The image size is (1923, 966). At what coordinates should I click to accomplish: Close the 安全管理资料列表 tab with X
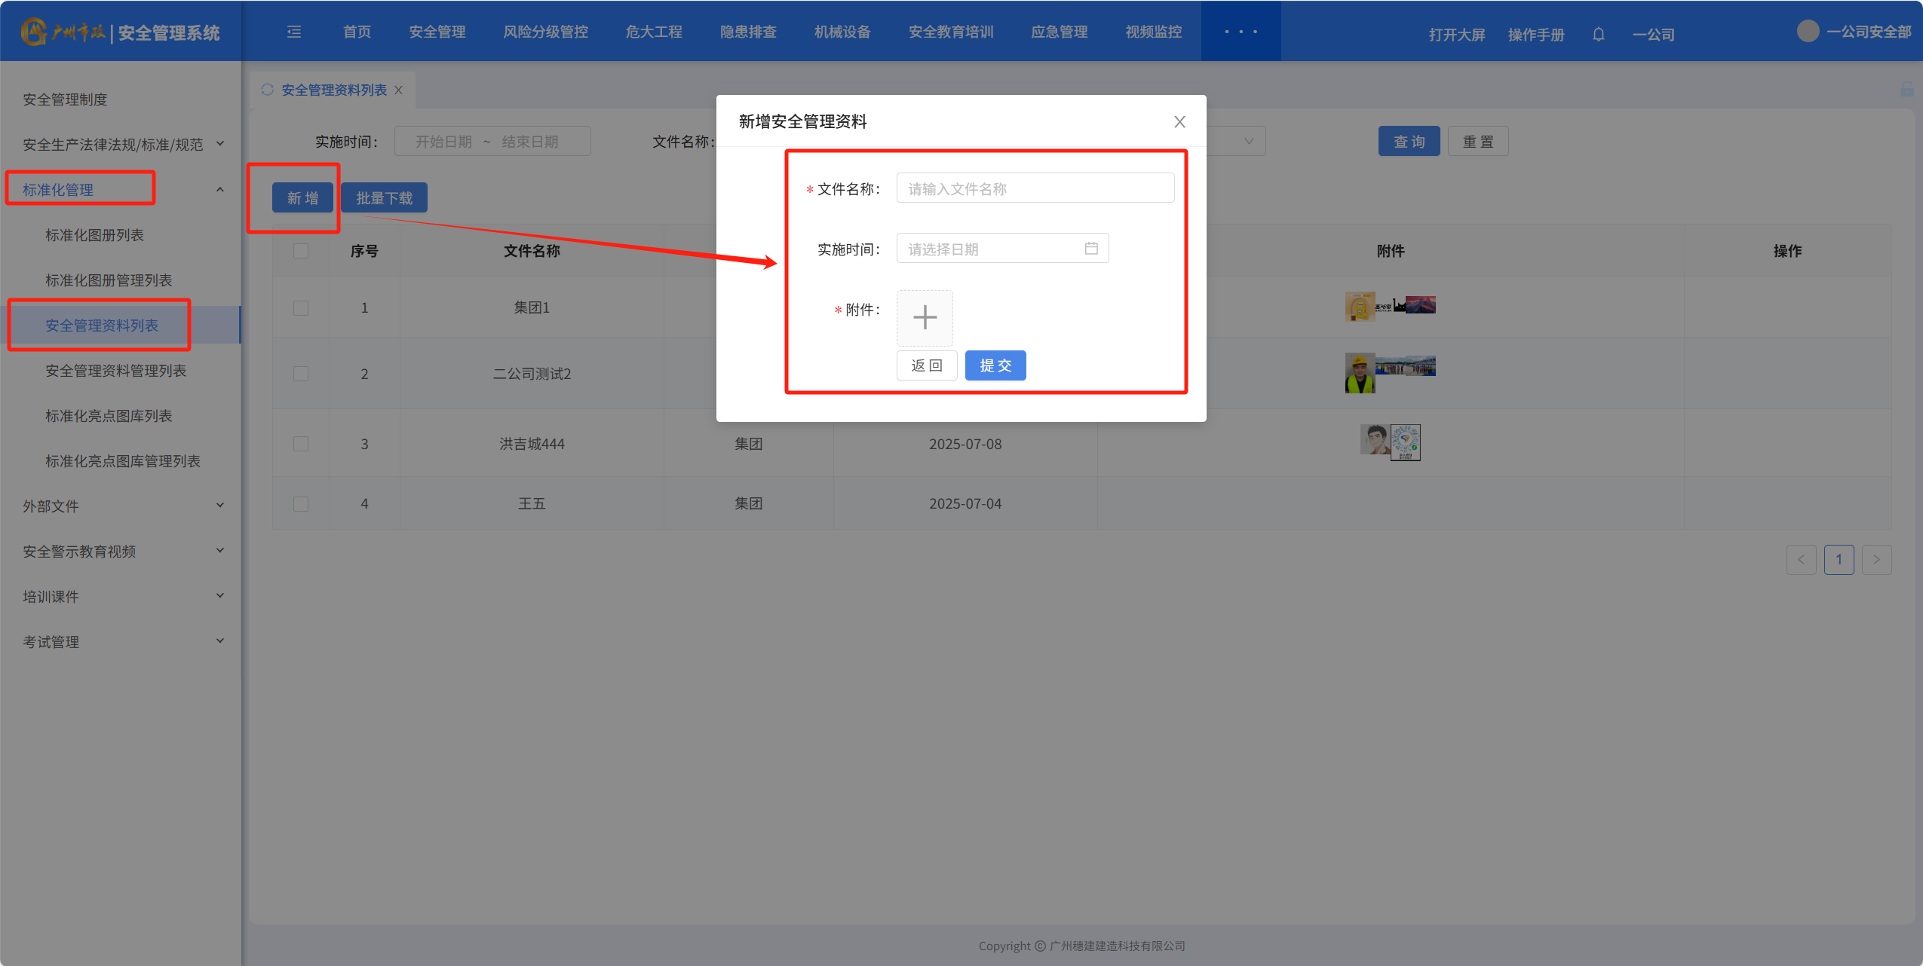point(399,90)
